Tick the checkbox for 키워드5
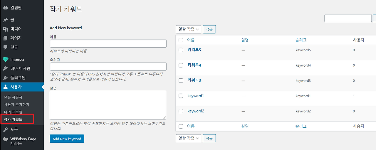 (x=181, y=50)
